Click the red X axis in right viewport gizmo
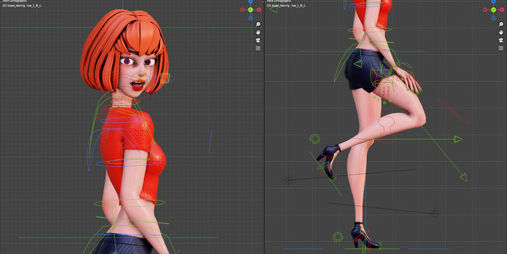Viewport: 507px width, 254px height. point(502,10)
